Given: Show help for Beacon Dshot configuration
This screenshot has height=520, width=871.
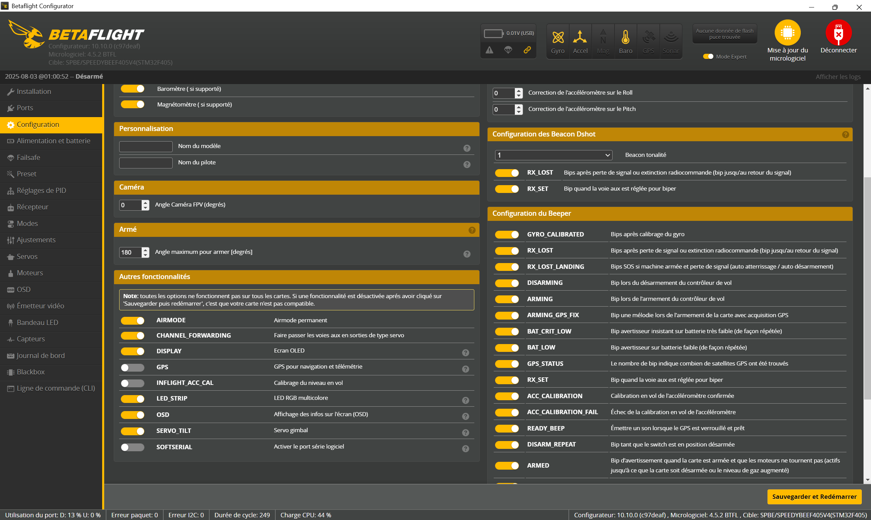Looking at the screenshot, I should pyautogui.click(x=845, y=134).
